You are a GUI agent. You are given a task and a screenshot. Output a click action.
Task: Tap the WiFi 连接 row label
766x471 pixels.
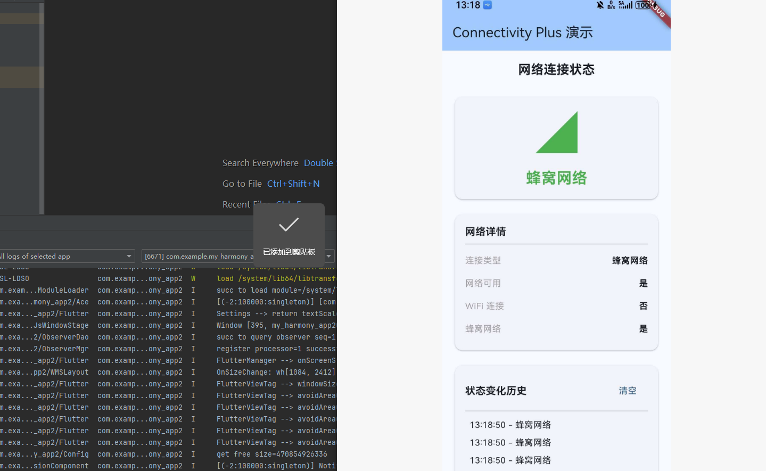click(484, 306)
